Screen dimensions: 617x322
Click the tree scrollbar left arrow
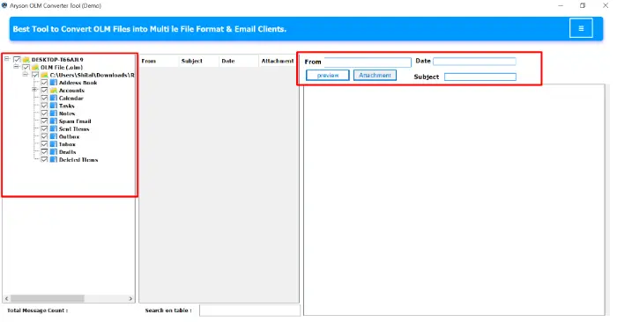[7, 299]
